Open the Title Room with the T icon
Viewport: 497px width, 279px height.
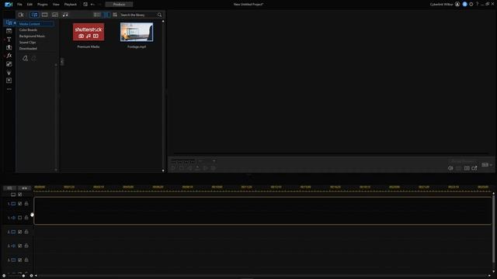click(9, 40)
